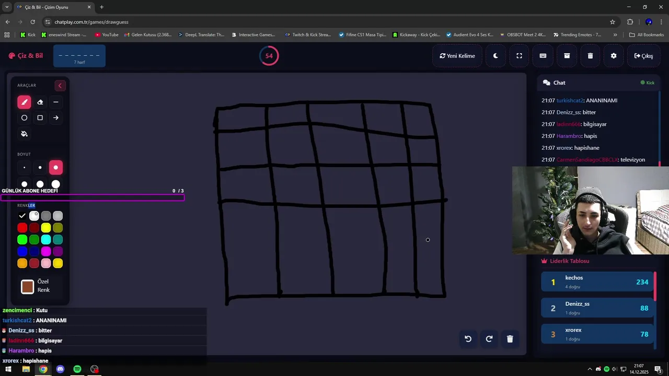Reload the browser page

(32, 22)
